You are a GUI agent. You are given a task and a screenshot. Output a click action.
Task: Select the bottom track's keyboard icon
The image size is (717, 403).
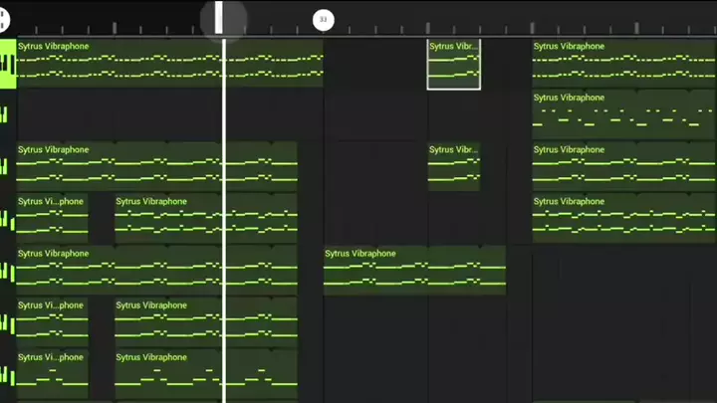pyautogui.click(x=7, y=373)
